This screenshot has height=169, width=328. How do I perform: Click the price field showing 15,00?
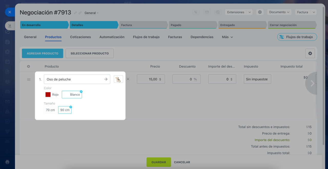click(151, 79)
